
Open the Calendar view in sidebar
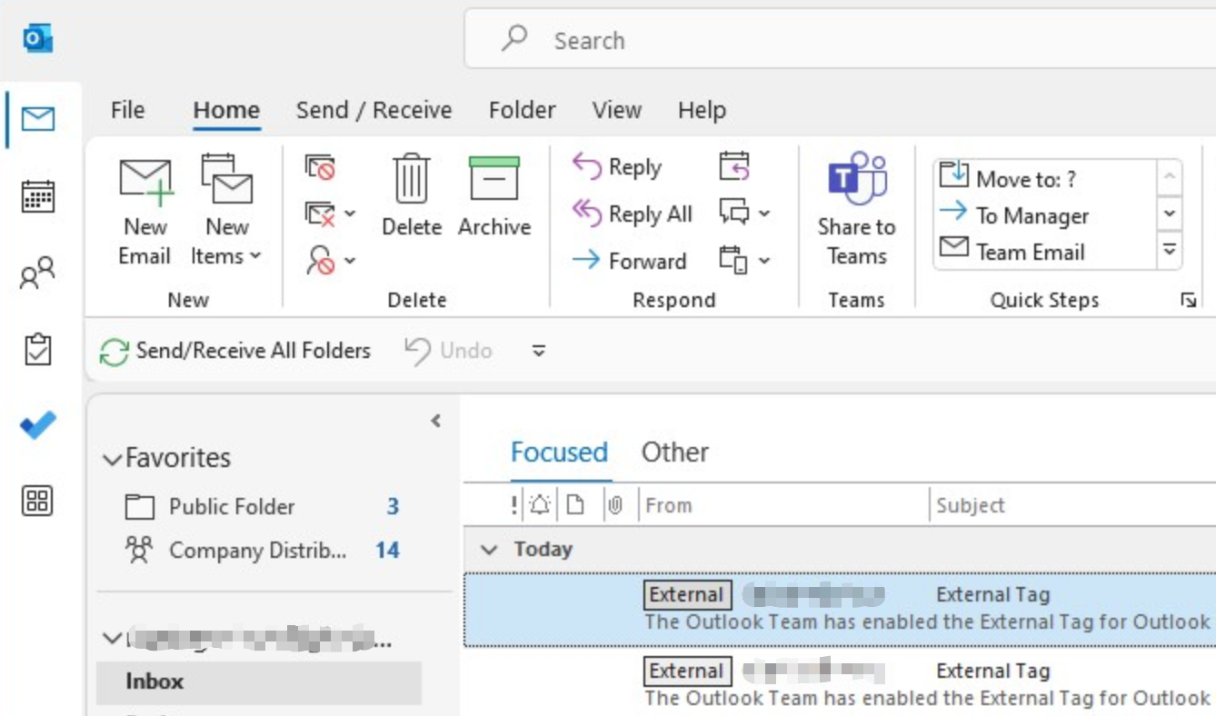tap(38, 195)
